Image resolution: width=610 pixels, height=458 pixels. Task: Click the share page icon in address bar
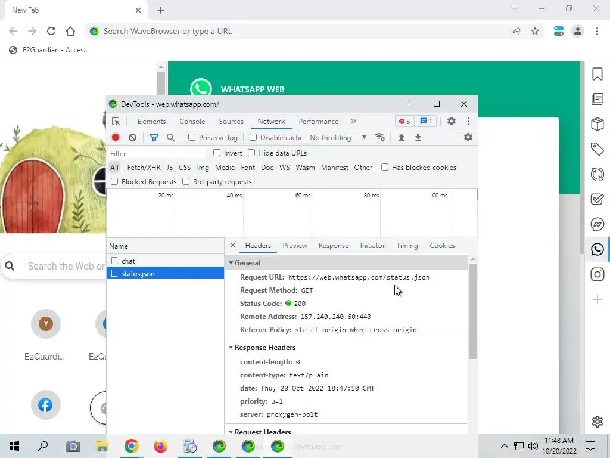pyautogui.click(x=516, y=31)
